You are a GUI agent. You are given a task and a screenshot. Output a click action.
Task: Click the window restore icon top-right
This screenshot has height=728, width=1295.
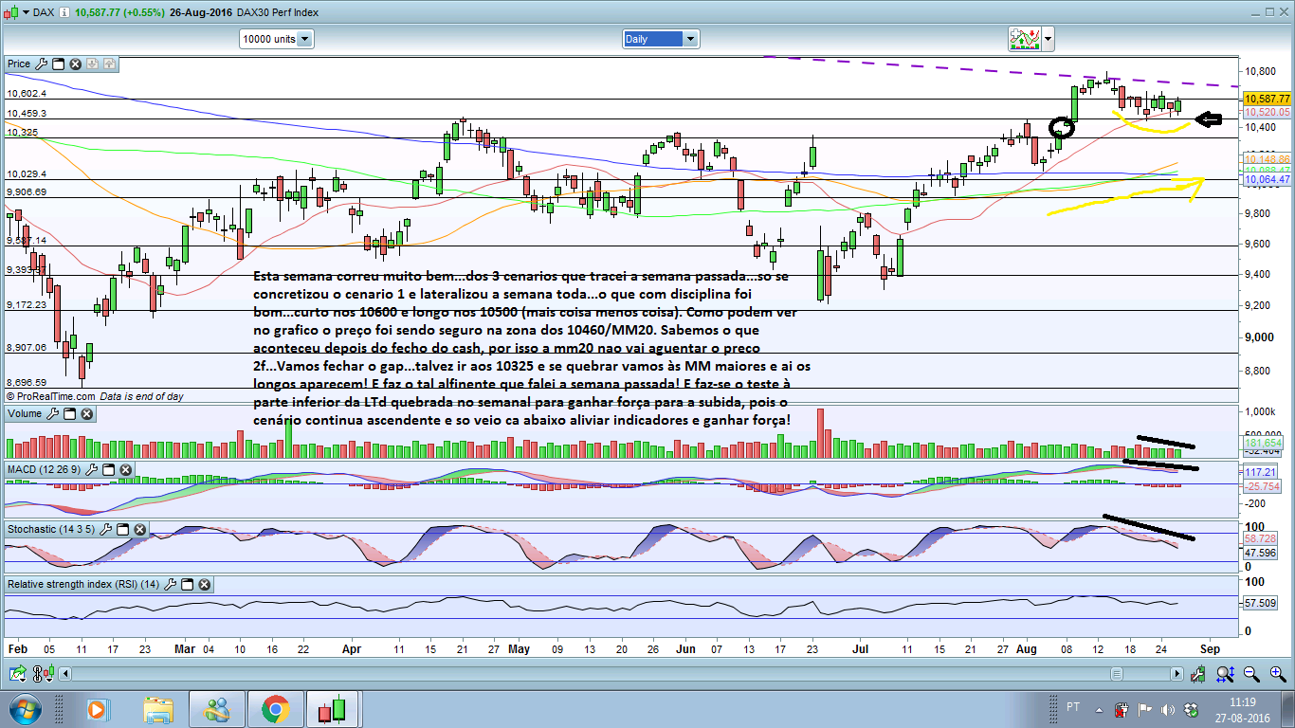tap(1269, 12)
